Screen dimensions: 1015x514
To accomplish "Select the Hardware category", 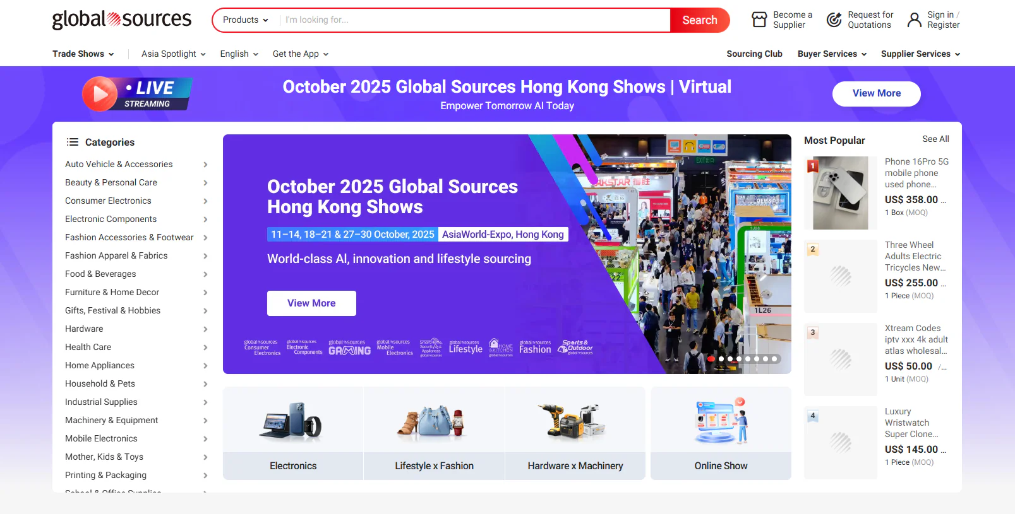I will click(x=84, y=329).
